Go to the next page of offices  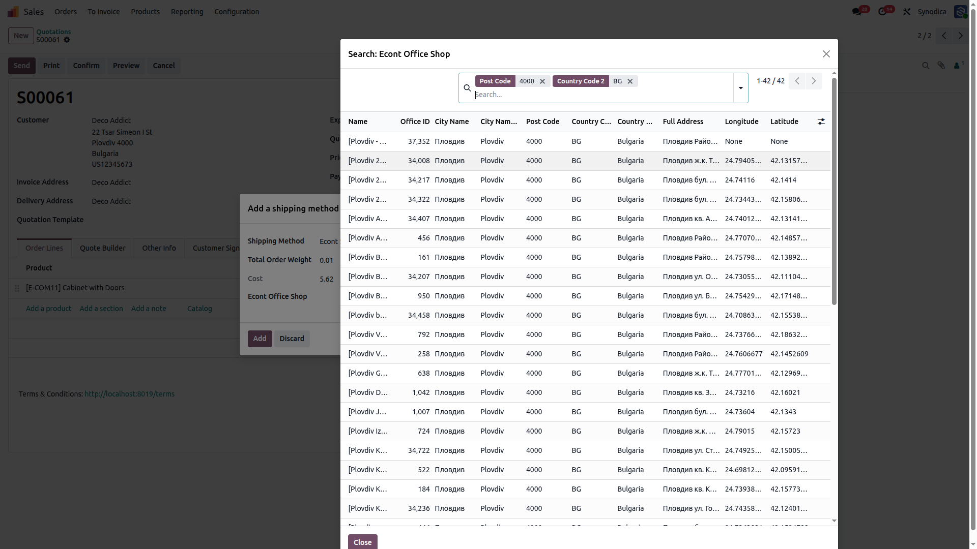814,81
